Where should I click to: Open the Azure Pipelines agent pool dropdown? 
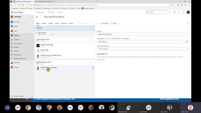[141, 42]
